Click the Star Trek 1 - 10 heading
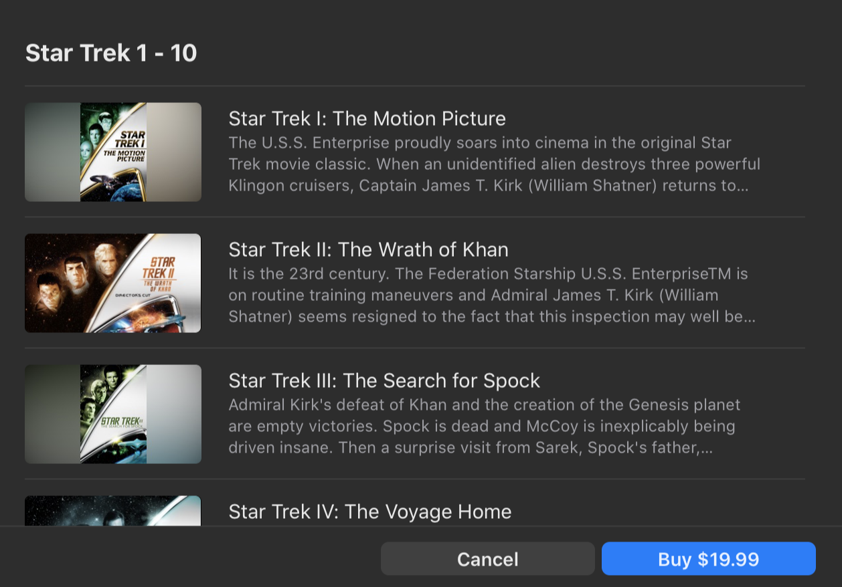 (x=111, y=53)
